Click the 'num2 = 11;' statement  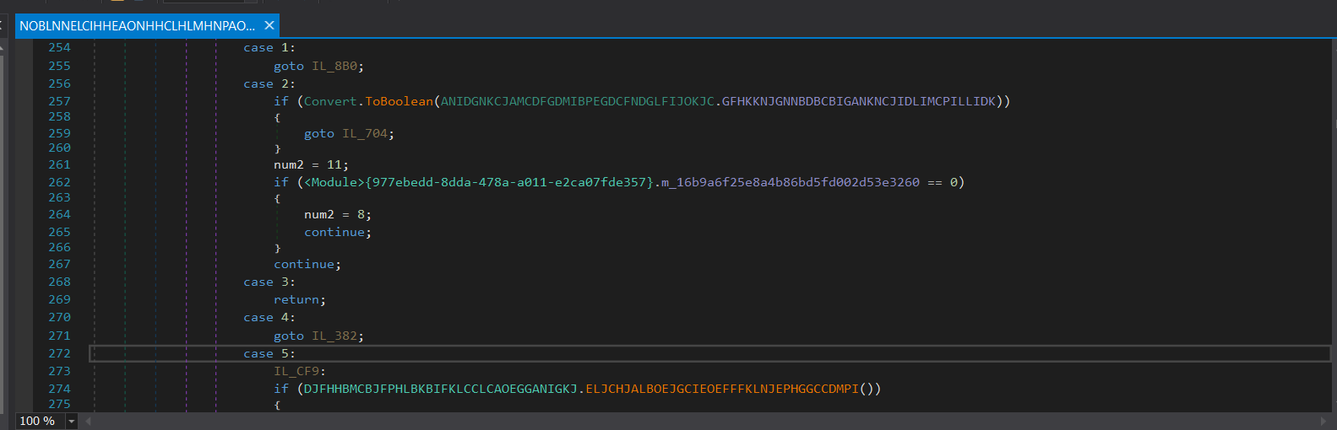(x=311, y=165)
